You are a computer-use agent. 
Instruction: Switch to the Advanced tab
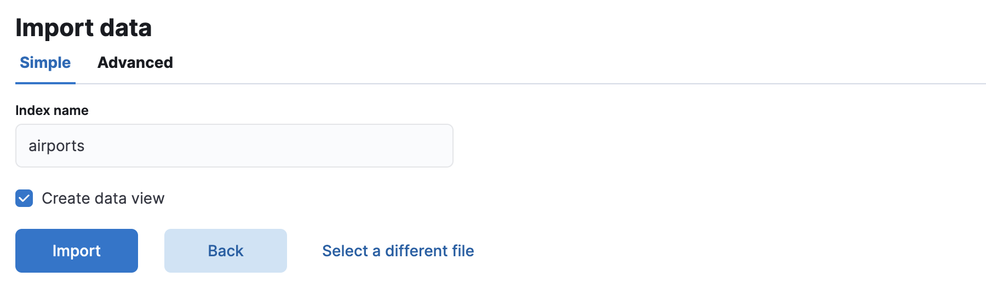tap(135, 62)
